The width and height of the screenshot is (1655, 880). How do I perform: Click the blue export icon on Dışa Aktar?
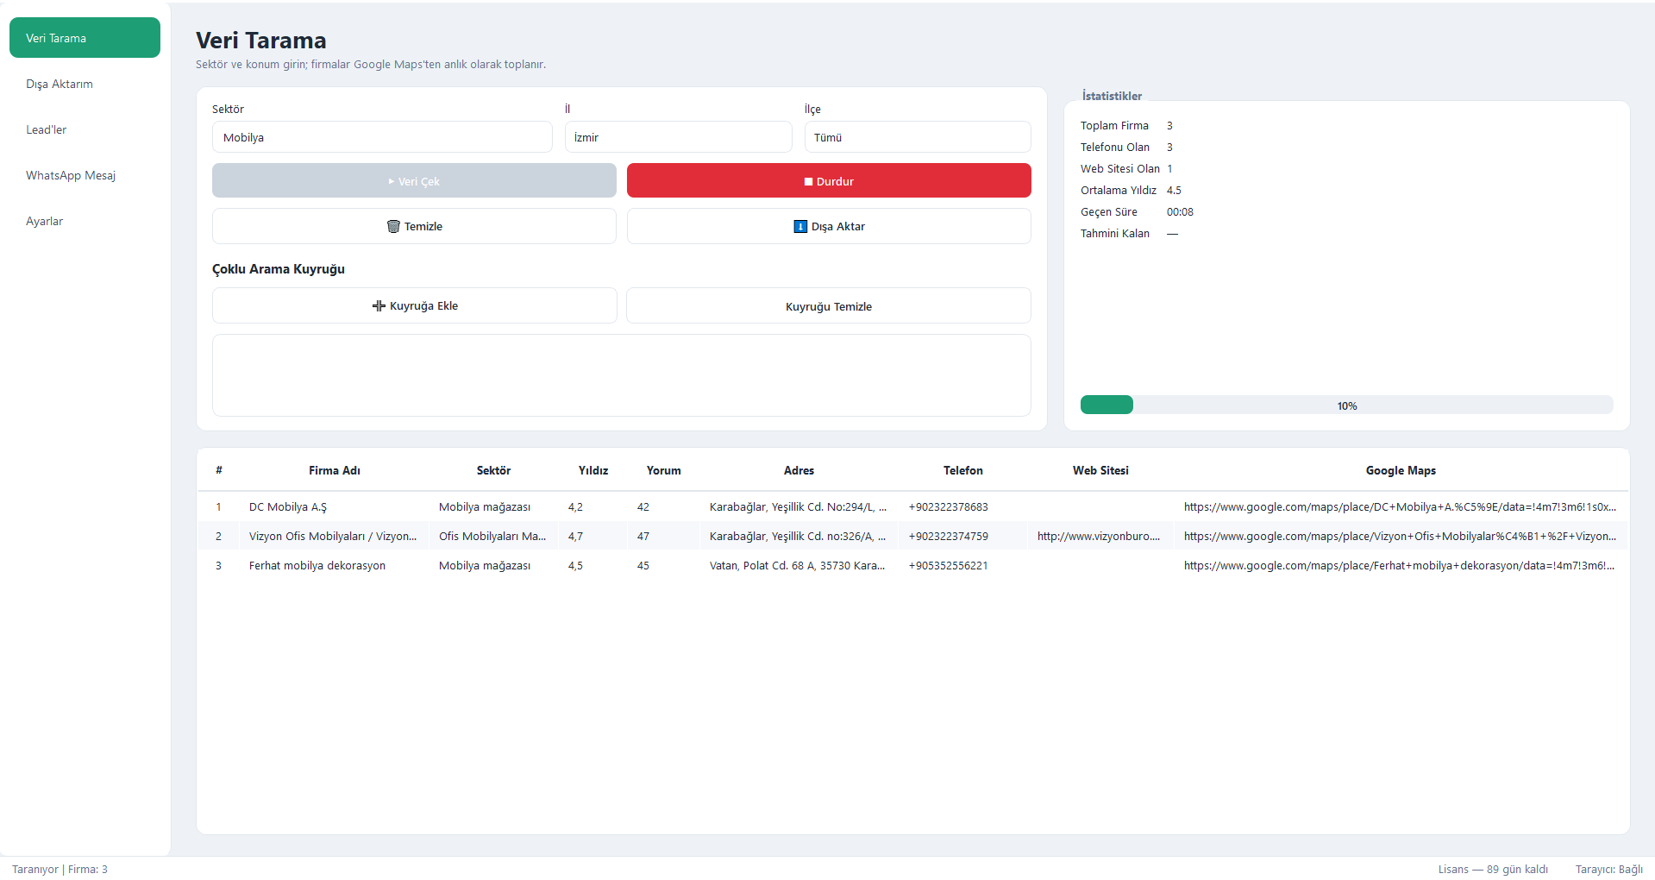[x=800, y=227]
